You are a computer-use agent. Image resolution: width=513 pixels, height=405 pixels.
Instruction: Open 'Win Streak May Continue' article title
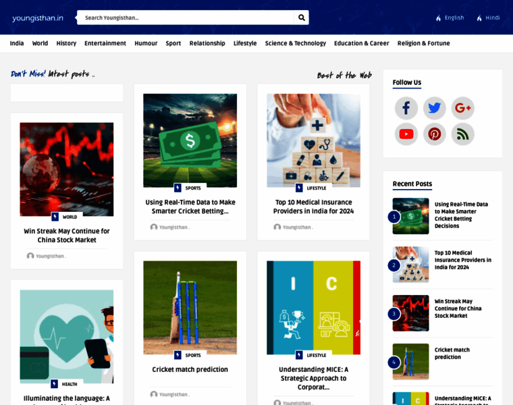click(67, 236)
